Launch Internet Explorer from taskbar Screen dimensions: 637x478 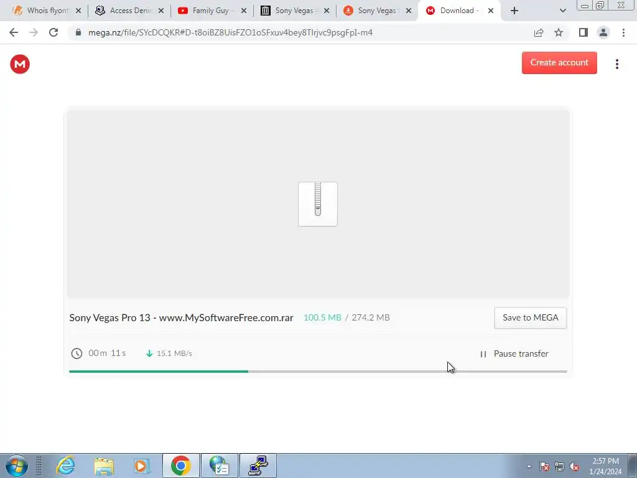click(x=65, y=466)
